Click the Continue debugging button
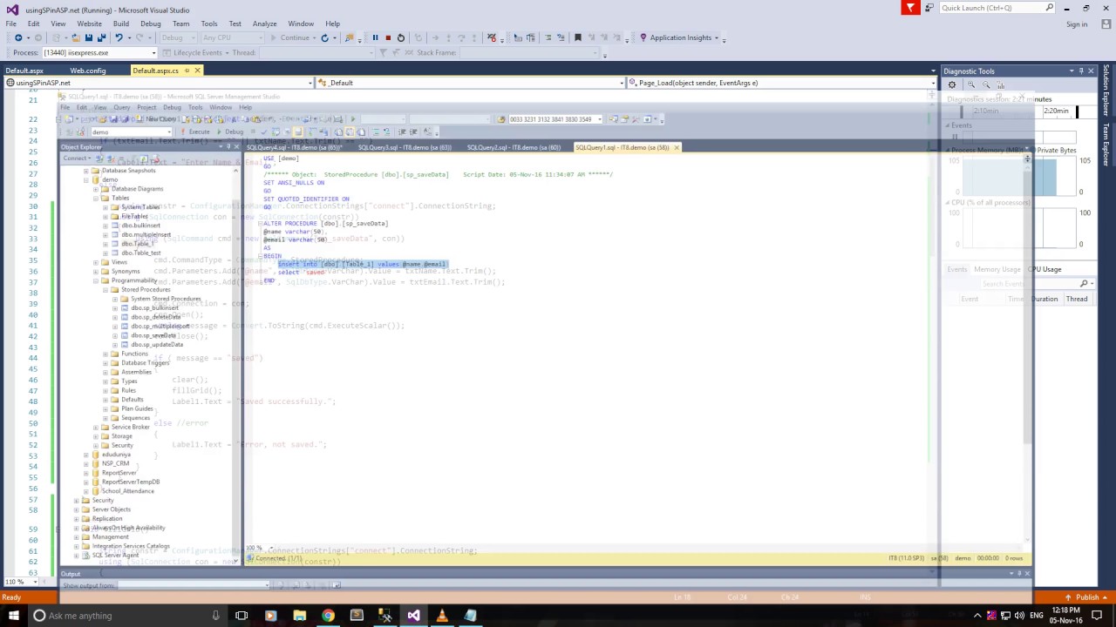The image size is (1116, 627). pos(290,37)
